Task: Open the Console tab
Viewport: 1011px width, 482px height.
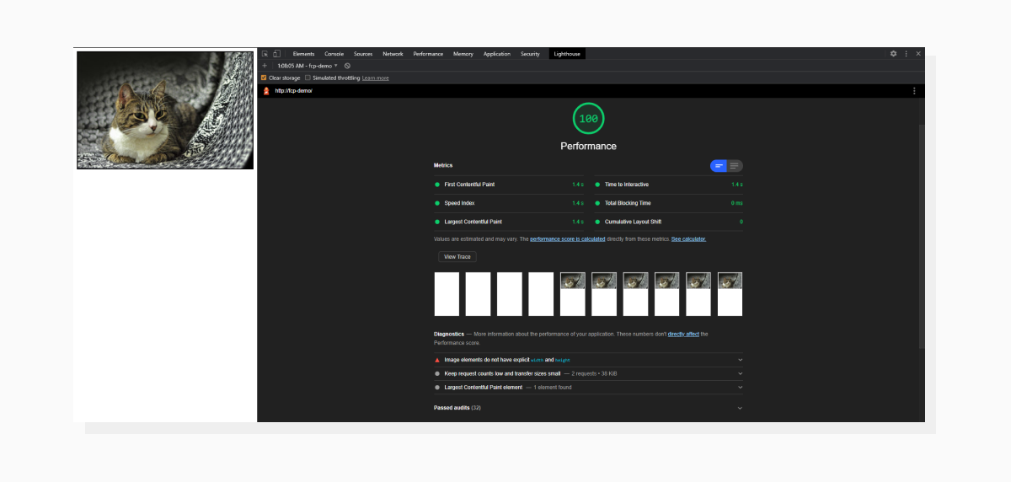Action: (x=334, y=54)
